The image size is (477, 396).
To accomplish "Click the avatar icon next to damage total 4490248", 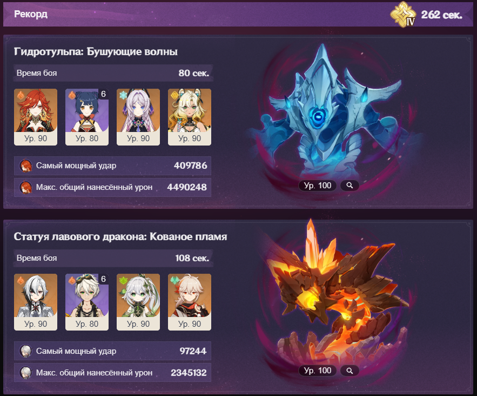I will pyautogui.click(x=26, y=187).
